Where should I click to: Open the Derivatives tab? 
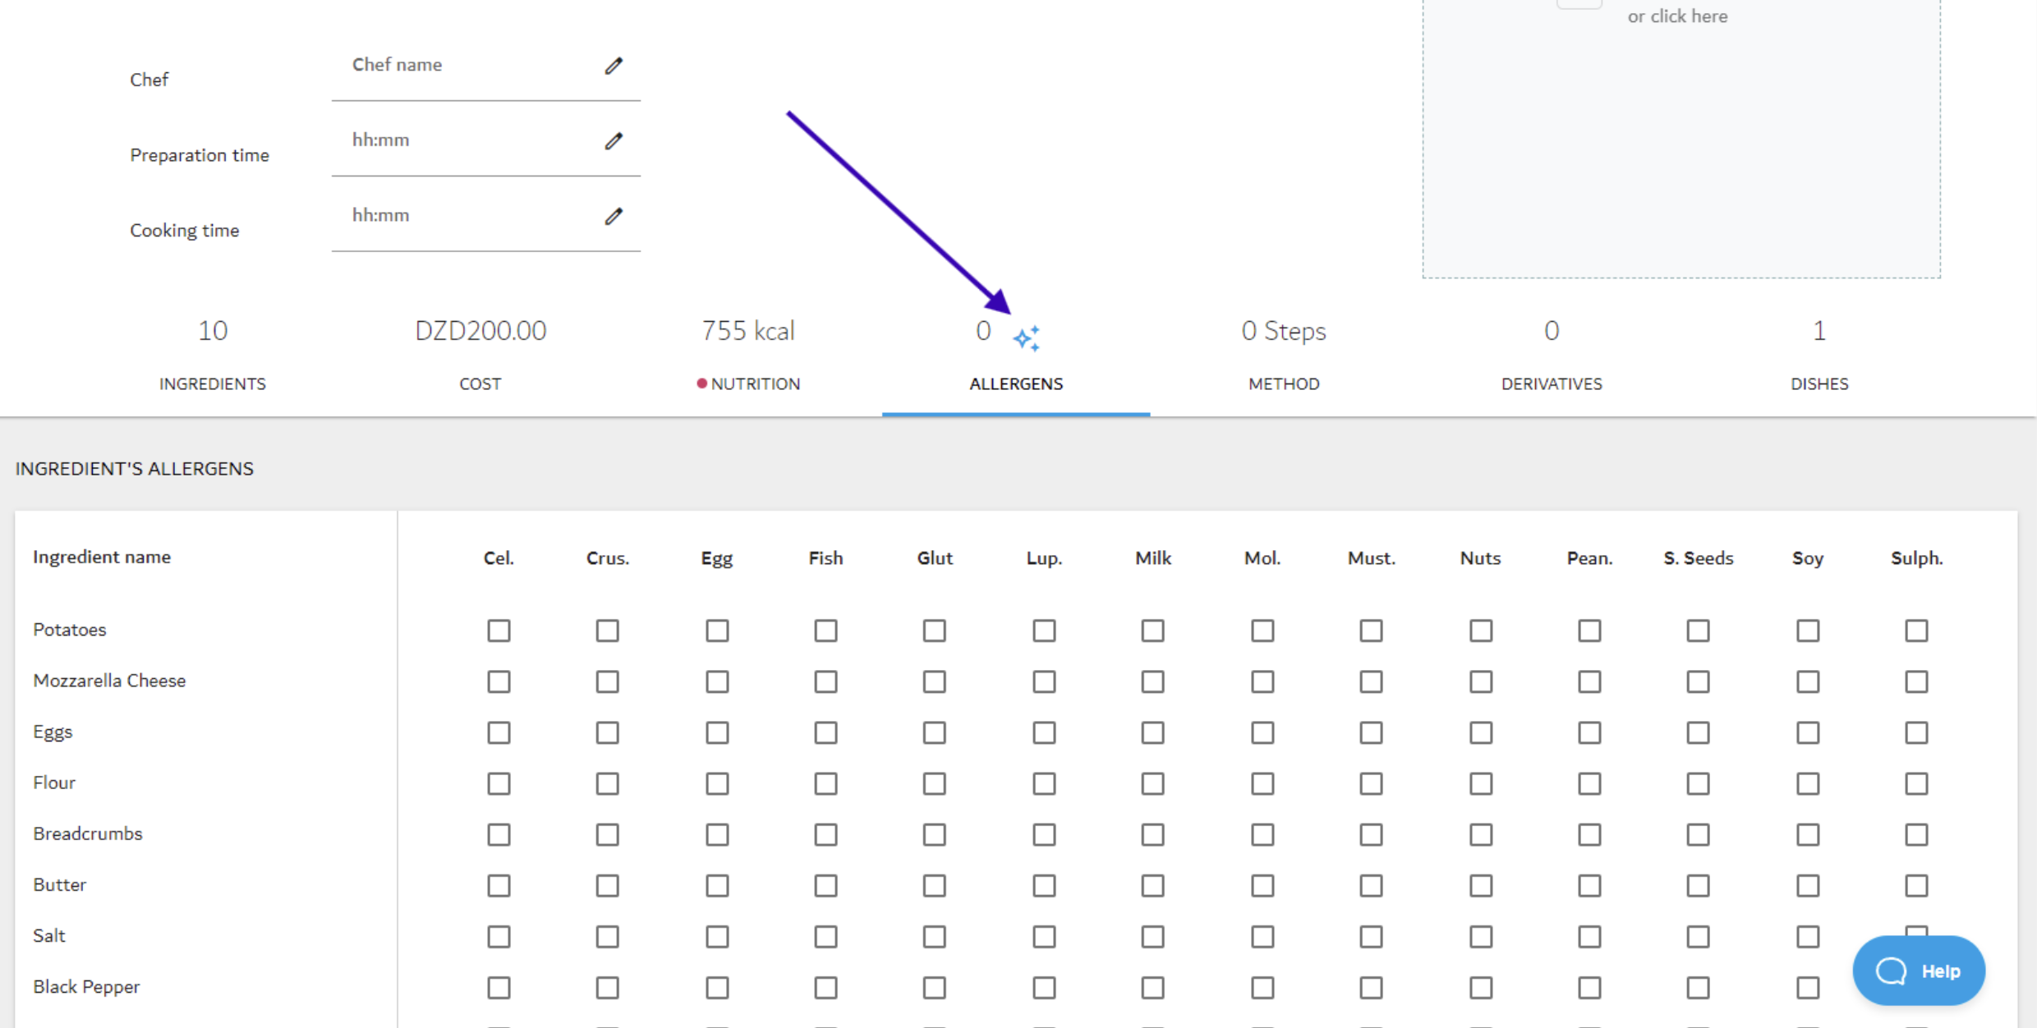(x=1552, y=355)
